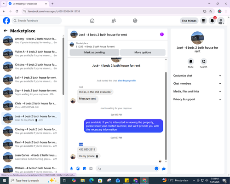Attach a file with the photo icon

78,169
